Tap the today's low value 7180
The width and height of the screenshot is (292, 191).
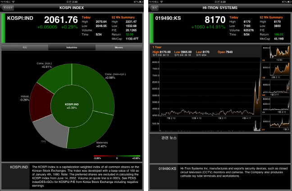pos(247,26)
